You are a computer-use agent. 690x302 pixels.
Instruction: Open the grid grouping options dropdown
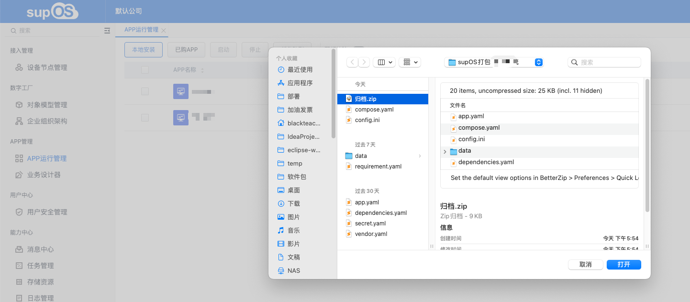(409, 62)
